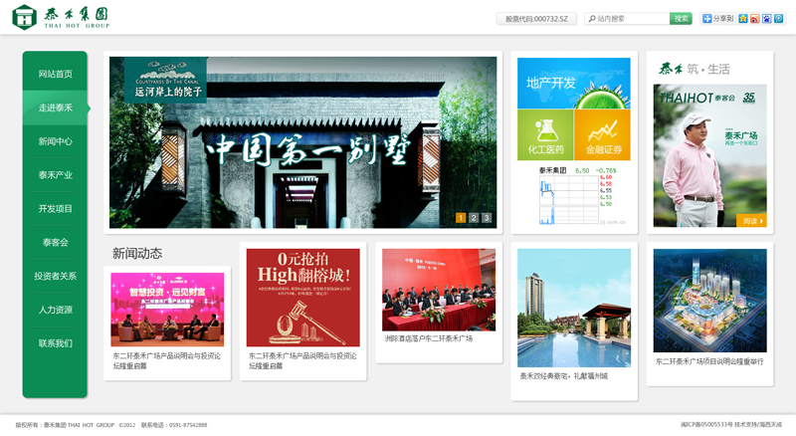The width and height of the screenshot is (796, 436).
Task: Share via the yellow star Qzone icon
Action: coord(743,19)
